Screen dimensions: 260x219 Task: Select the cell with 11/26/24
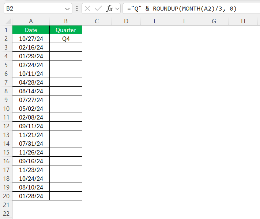(31, 152)
